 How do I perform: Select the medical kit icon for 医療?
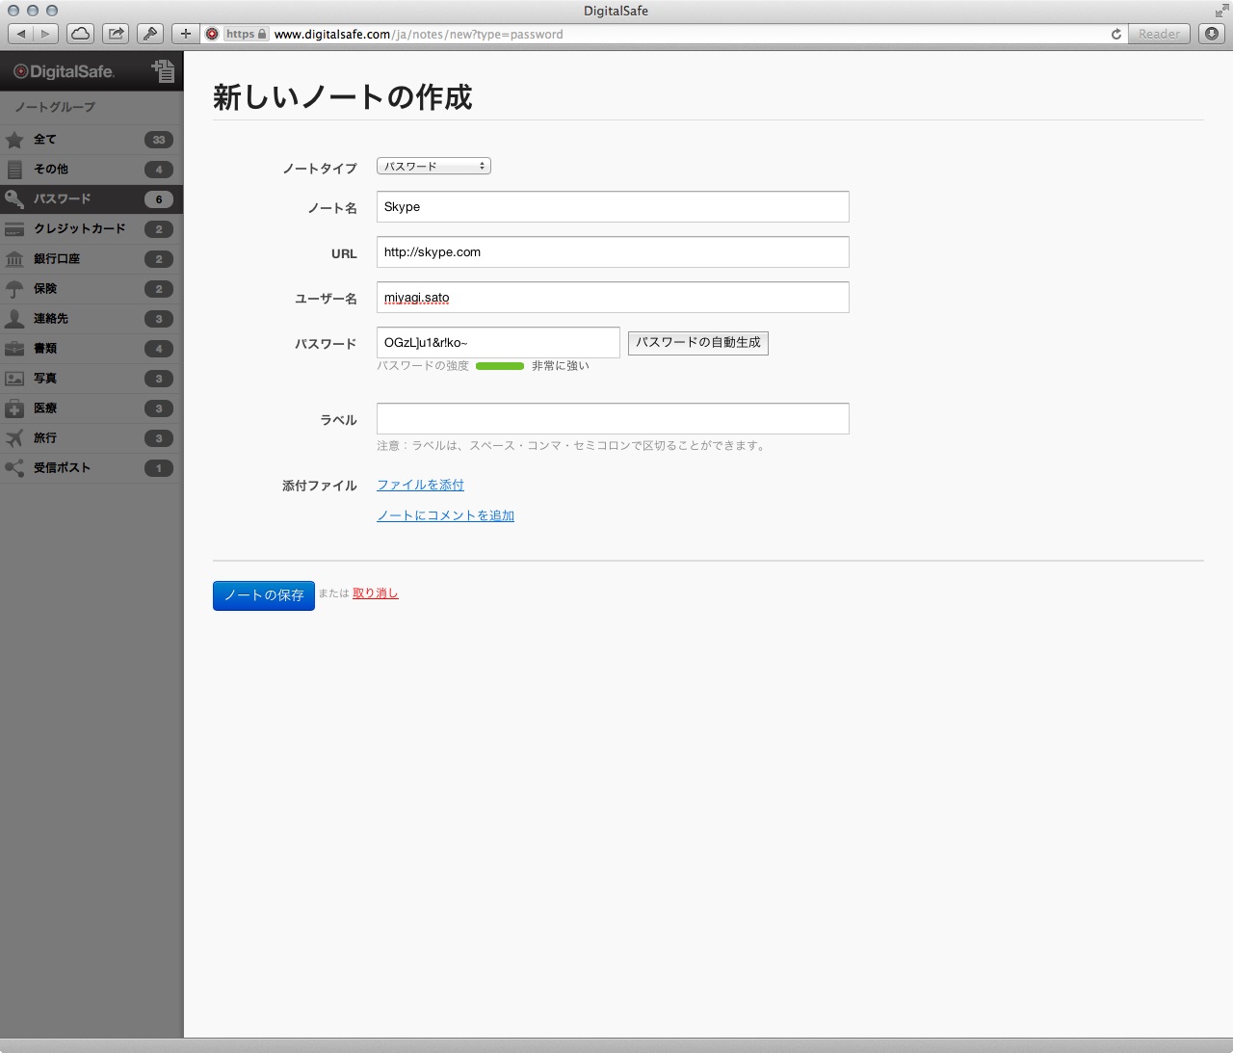14,408
